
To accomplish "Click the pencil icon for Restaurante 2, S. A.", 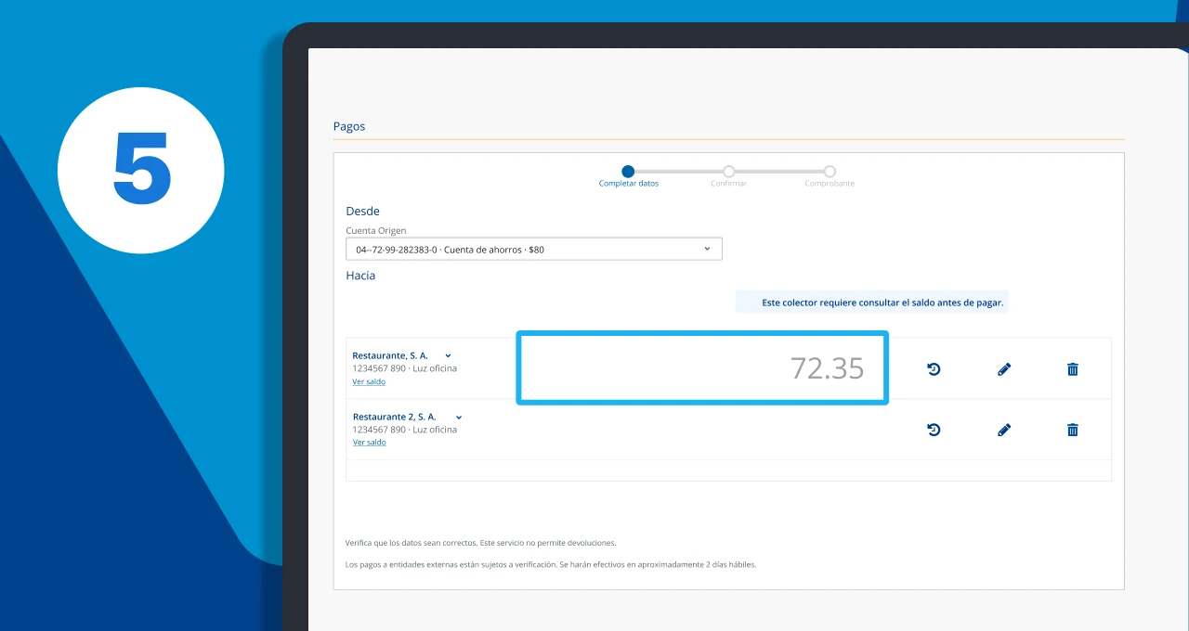I will point(1003,430).
